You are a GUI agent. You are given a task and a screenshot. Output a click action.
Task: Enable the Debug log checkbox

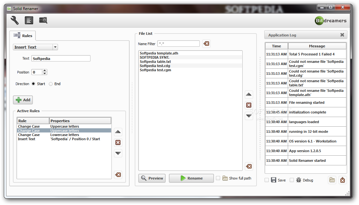(292, 180)
